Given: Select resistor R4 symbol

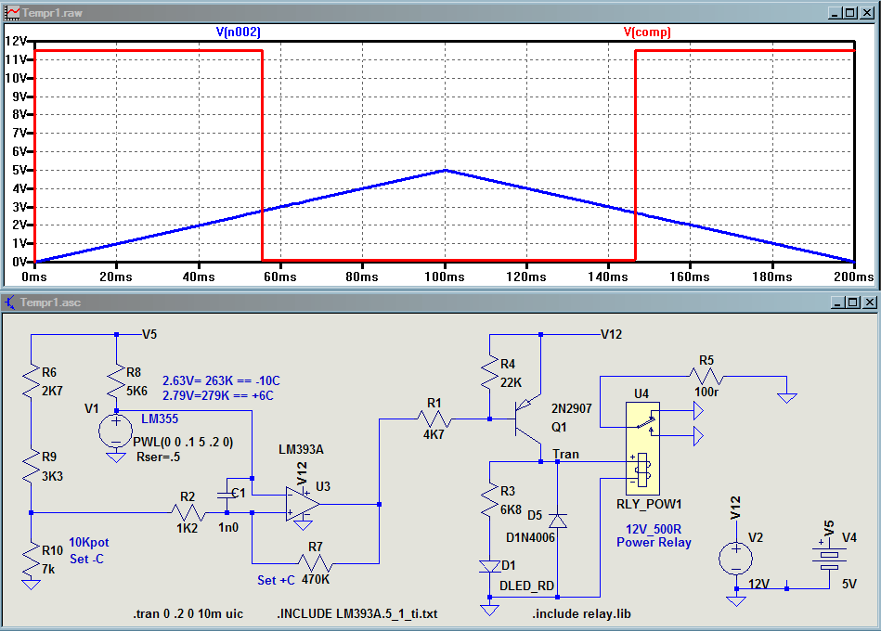Looking at the screenshot, I should (490, 373).
